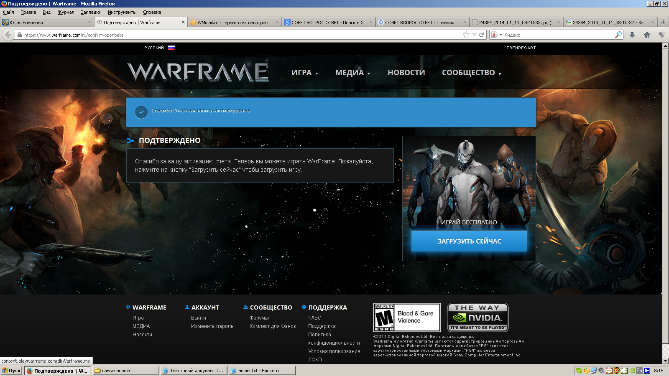Screen dimensions: 669x376
Task: Open the Правка menu
Action: [28, 12]
